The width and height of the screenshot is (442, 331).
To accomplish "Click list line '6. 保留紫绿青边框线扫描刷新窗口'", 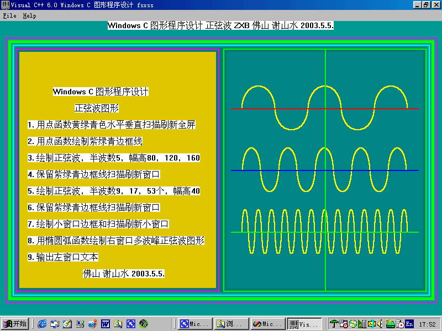I will click(94, 207).
